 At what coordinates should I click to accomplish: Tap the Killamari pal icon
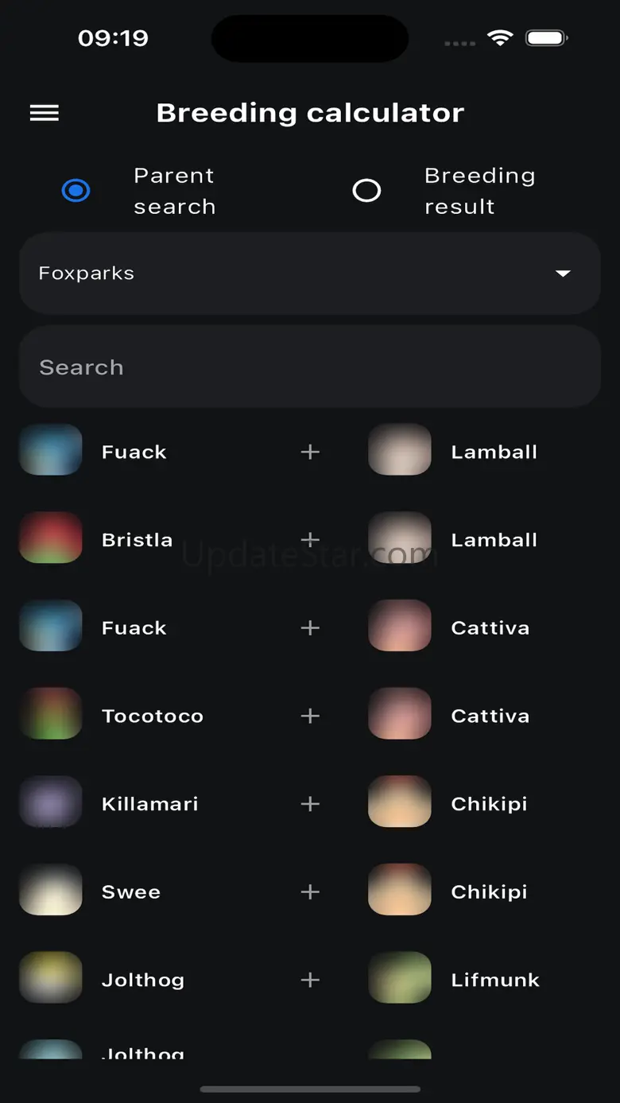(x=51, y=802)
